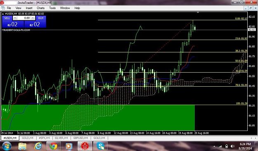Viewport: 258px width, 151px height.
Task: Click the 50.0- 81.69 Fibonacci level label
Action: pyautogui.click(x=241, y=61)
